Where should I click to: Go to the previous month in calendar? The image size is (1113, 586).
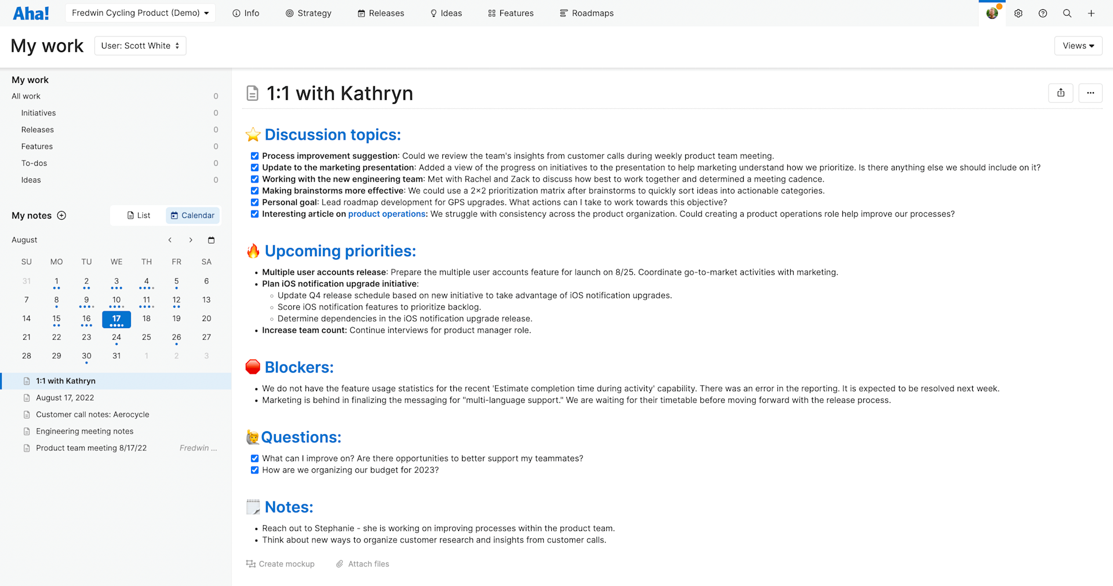170,240
